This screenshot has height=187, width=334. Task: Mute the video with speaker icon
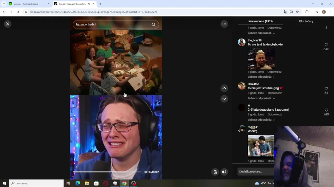224,172
